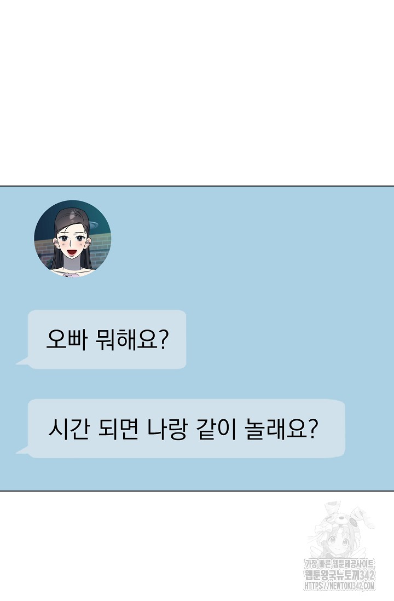394x601 pixels.
Task: Click the blank white panel above the chat
Action: [197, 92]
